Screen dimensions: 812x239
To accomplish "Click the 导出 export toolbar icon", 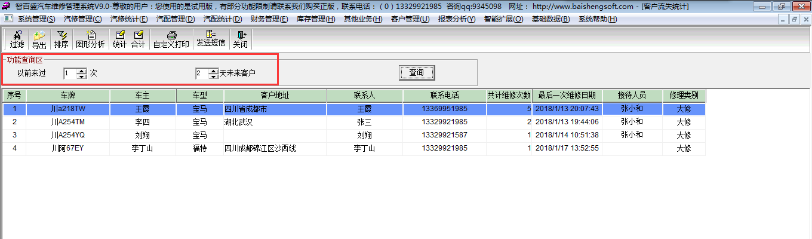I will point(39,39).
